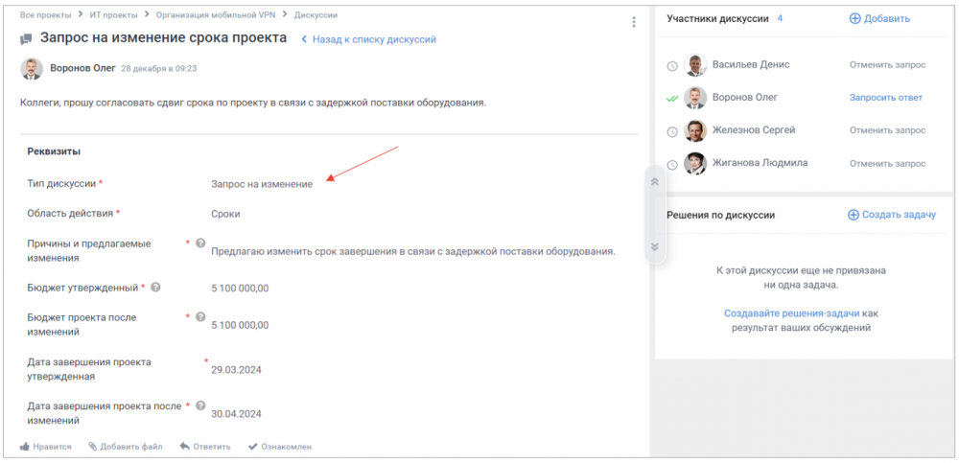The width and height of the screenshot is (959, 463).
Task: Click help icon beside Дата завершения проекта после изменений
Action: (x=200, y=405)
